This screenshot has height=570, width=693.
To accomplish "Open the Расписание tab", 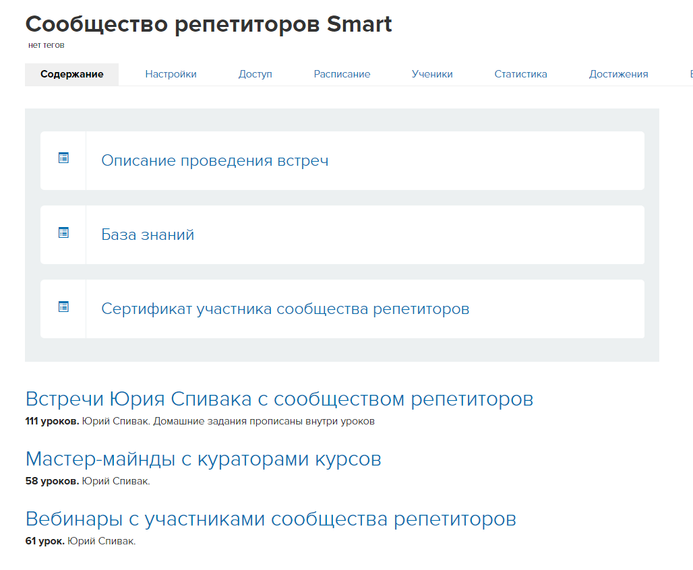I will click(342, 74).
